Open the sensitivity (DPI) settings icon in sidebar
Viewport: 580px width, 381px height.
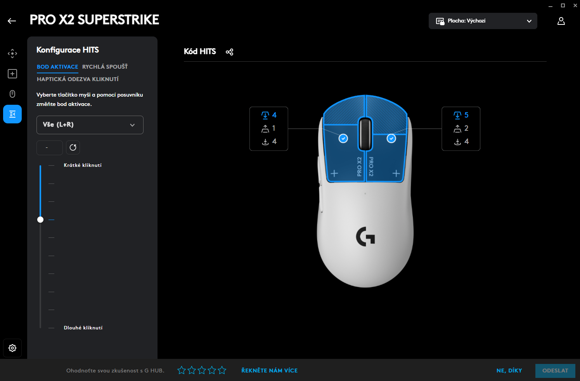tap(12, 53)
